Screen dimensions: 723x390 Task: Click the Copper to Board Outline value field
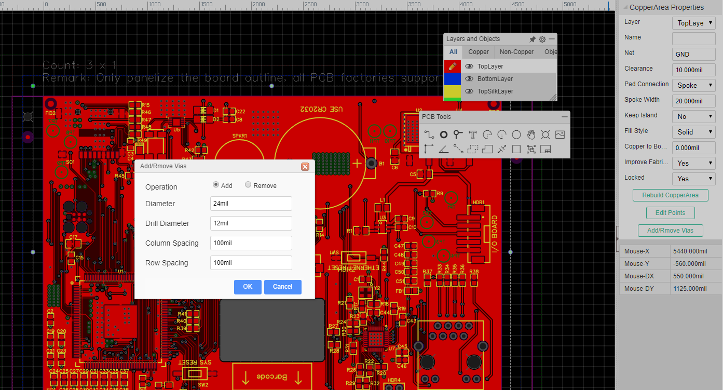click(x=694, y=147)
